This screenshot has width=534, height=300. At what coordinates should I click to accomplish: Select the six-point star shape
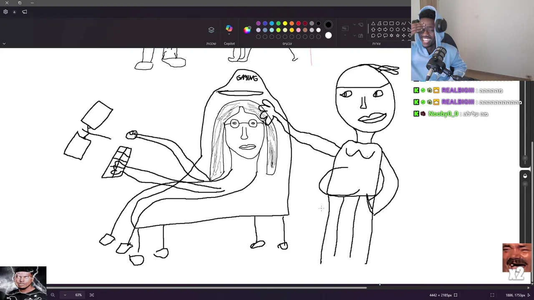[392, 35]
